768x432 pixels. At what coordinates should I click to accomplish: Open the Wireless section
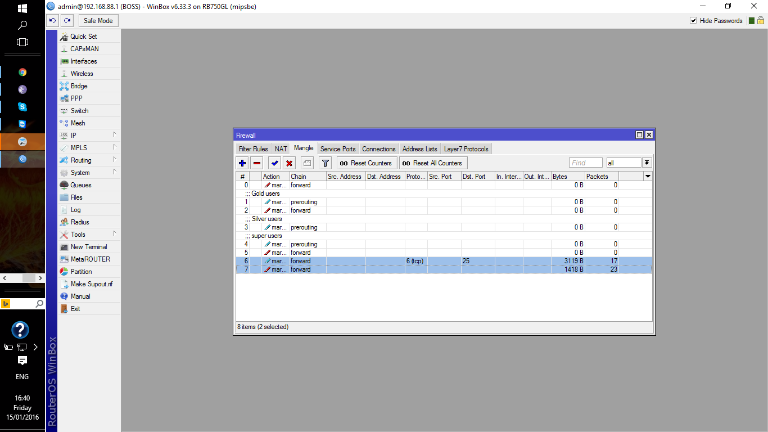pos(89,74)
